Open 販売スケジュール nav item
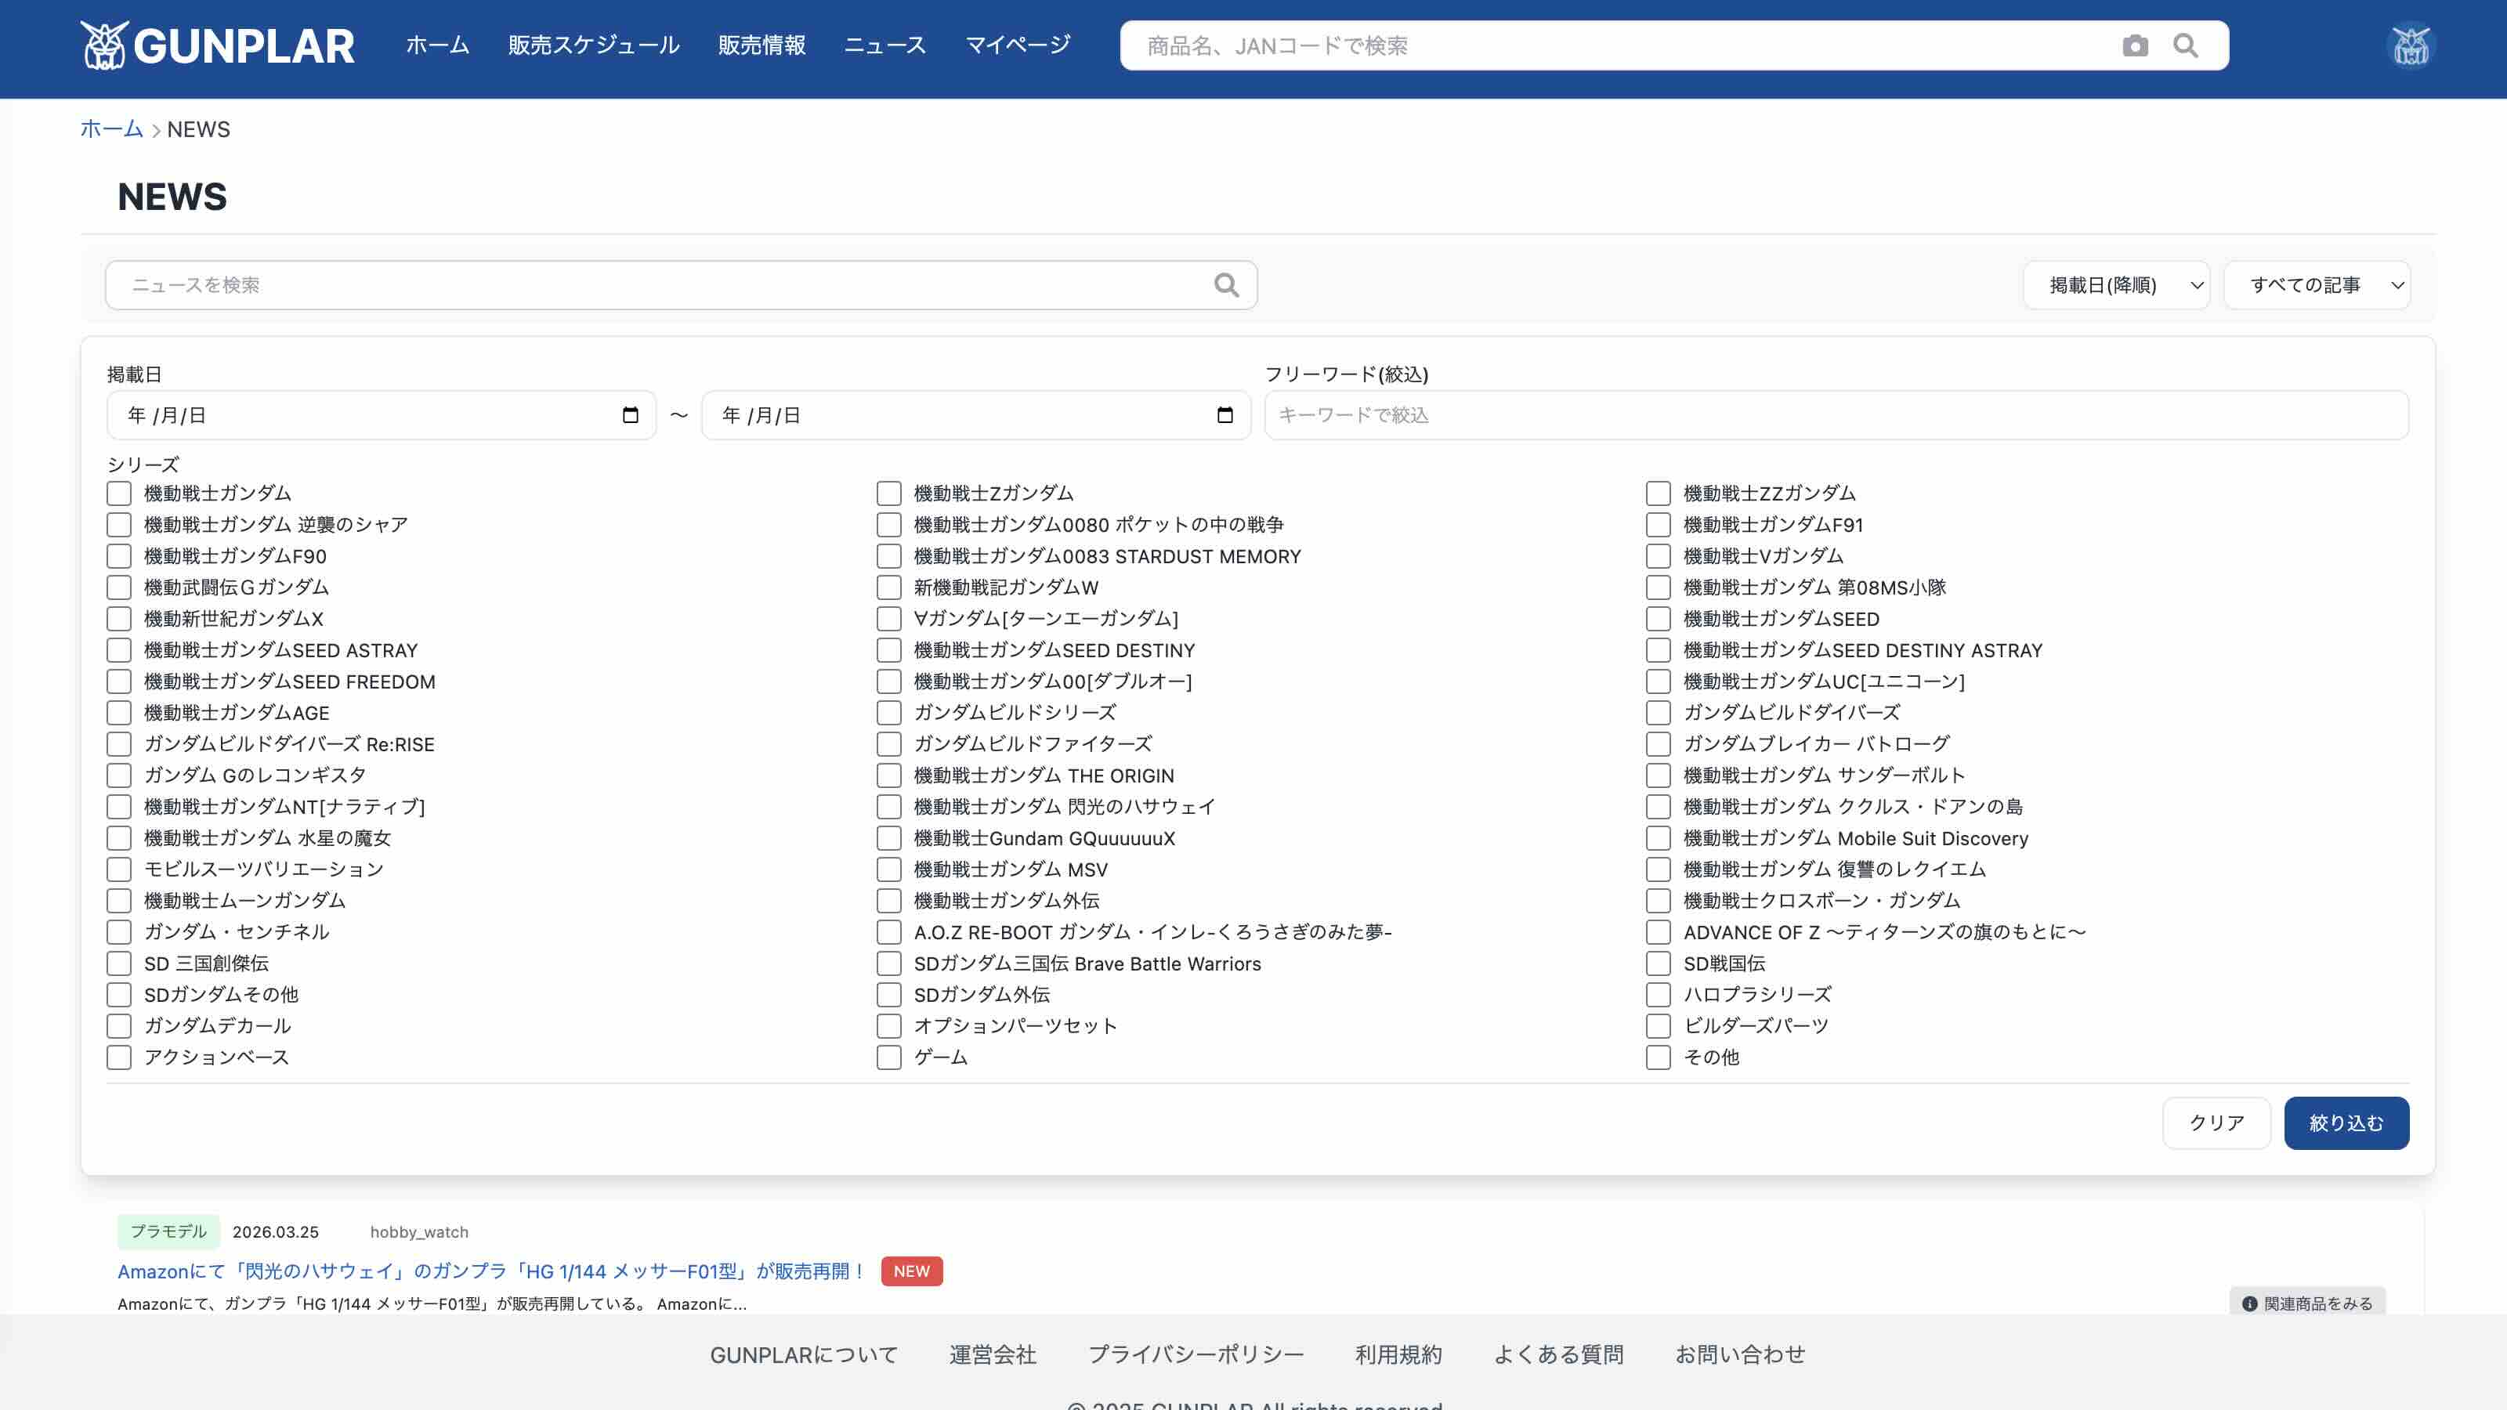The width and height of the screenshot is (2507, 1410). [594, 45]
